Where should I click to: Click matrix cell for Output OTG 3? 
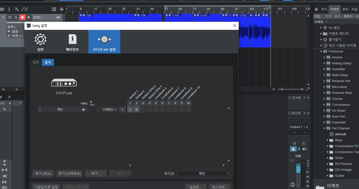tap(143, 110)
